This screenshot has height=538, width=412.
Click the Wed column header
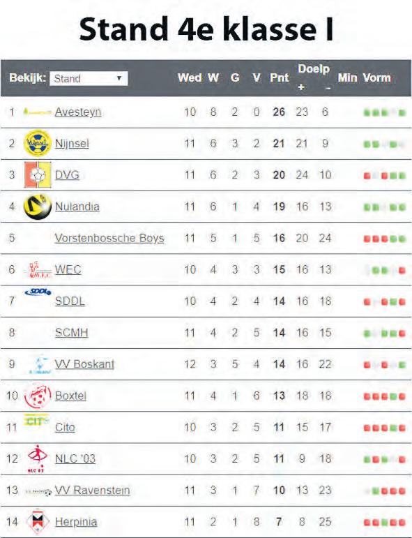[x=190, y=78]
